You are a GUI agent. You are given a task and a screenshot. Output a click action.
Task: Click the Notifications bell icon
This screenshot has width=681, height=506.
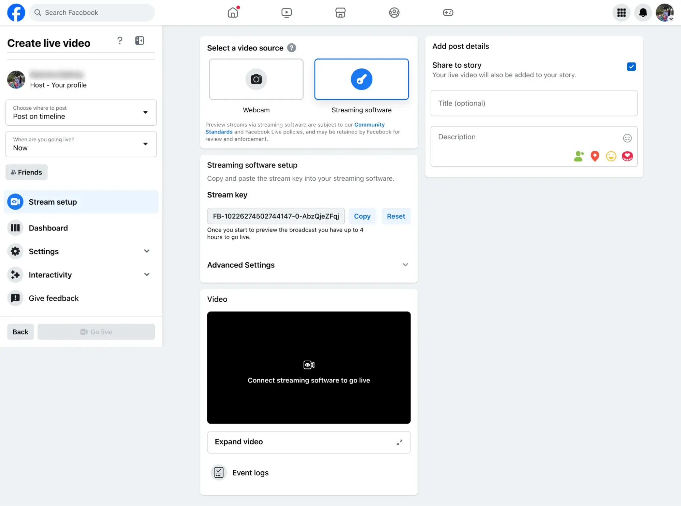(x=642, y=12)
